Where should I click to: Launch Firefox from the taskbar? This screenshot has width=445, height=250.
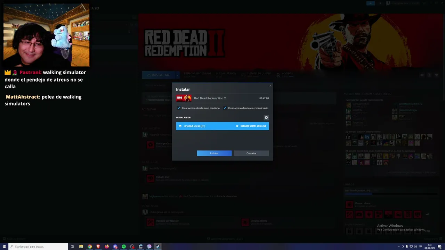click(107, 247)
